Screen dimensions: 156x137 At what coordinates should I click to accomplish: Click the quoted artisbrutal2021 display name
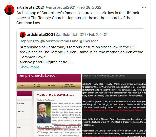point(41,35)
